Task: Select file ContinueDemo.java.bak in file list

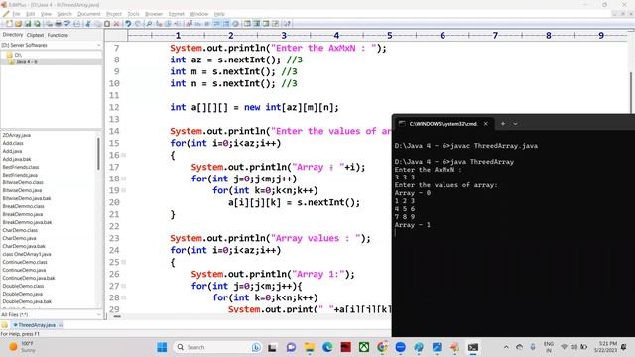Action: point(29,278)
